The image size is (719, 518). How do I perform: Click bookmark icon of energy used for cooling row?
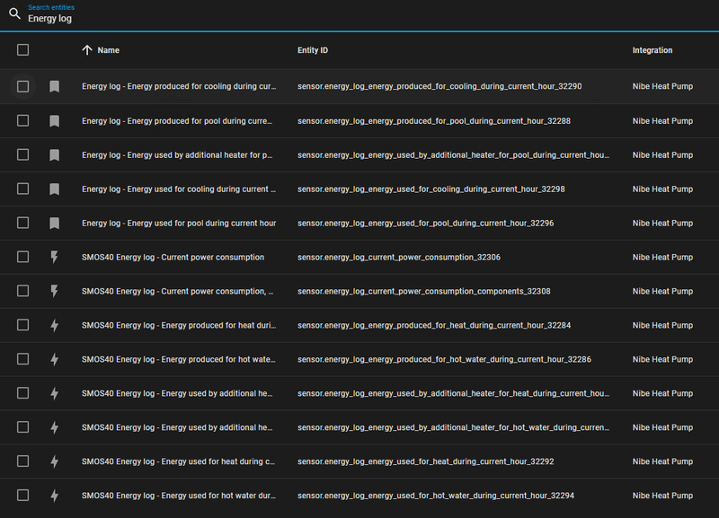point(55,189)
